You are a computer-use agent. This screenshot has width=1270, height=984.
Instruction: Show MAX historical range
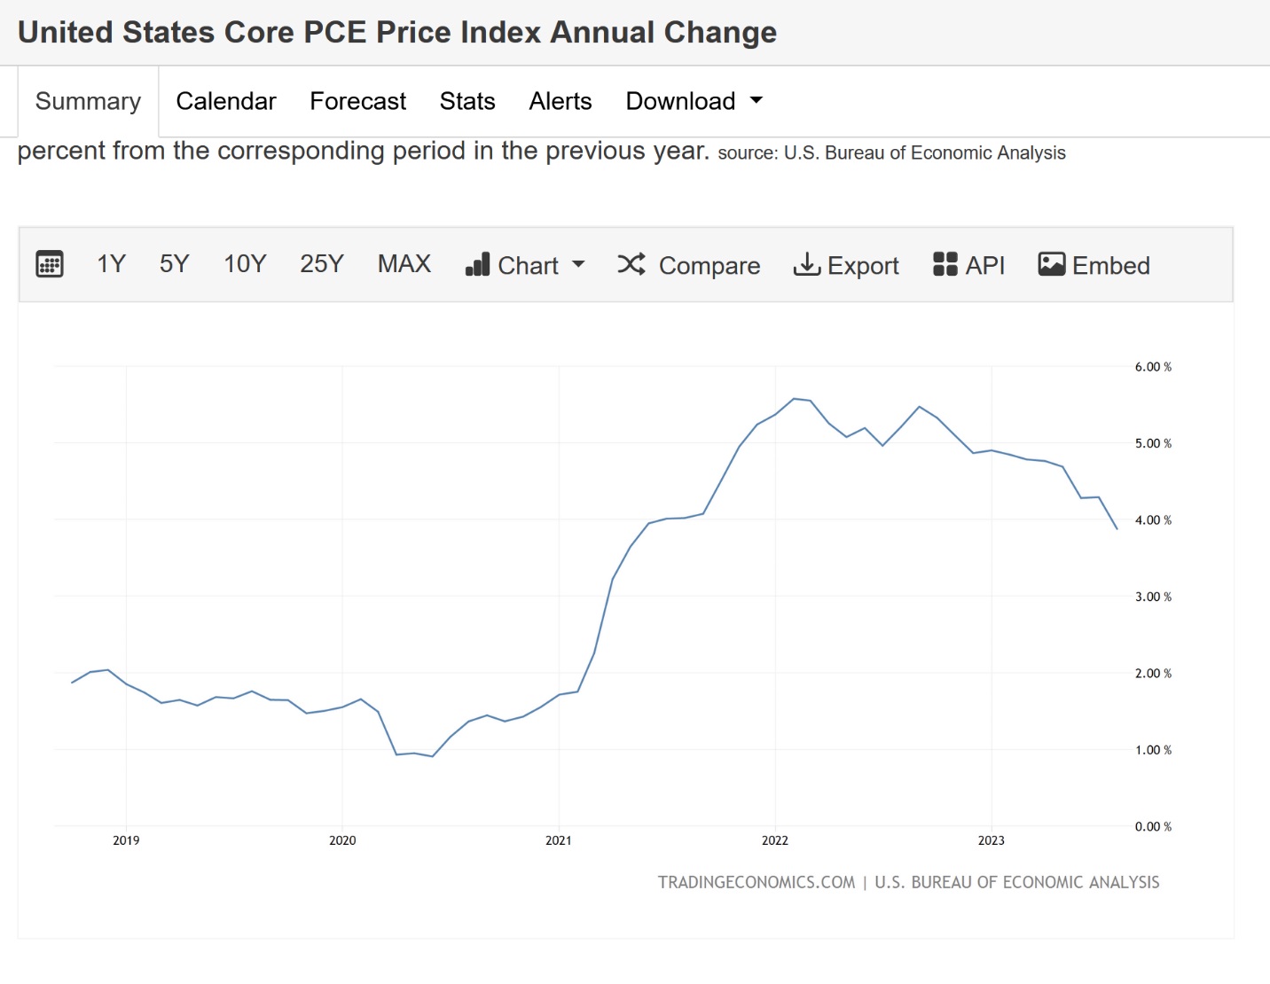[404, 264]
